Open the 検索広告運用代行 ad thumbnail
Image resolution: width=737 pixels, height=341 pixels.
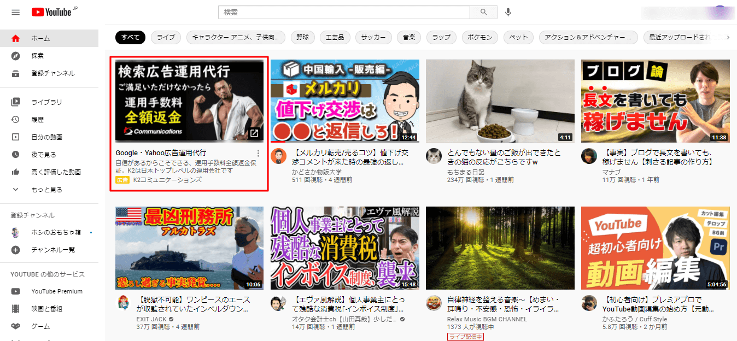189,101
